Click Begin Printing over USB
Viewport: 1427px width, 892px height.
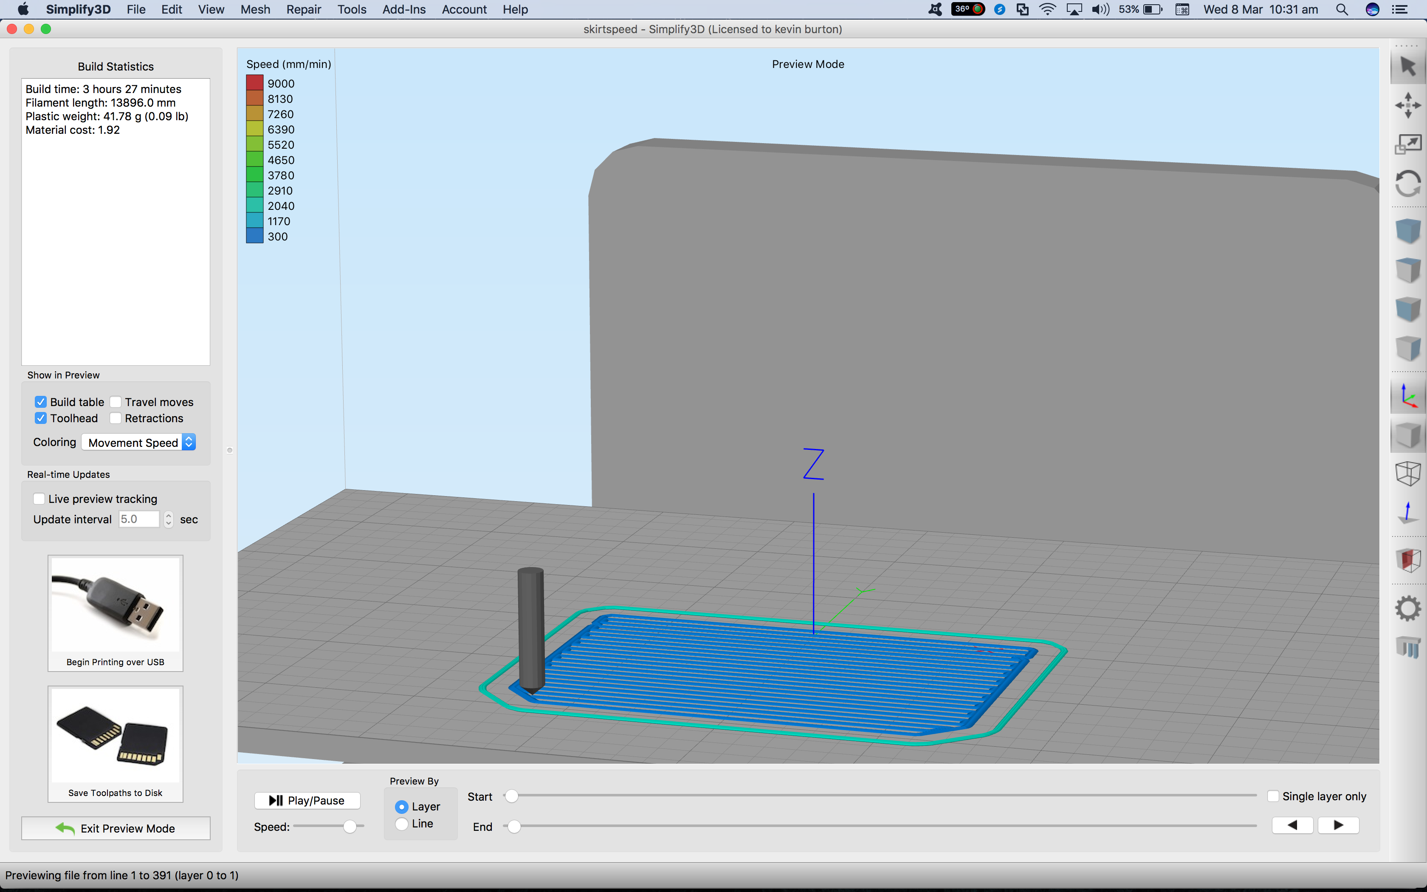click(x=116, y=613)
